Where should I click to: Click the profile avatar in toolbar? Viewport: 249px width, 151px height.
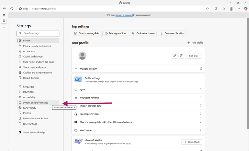click(x=231, y=9)
